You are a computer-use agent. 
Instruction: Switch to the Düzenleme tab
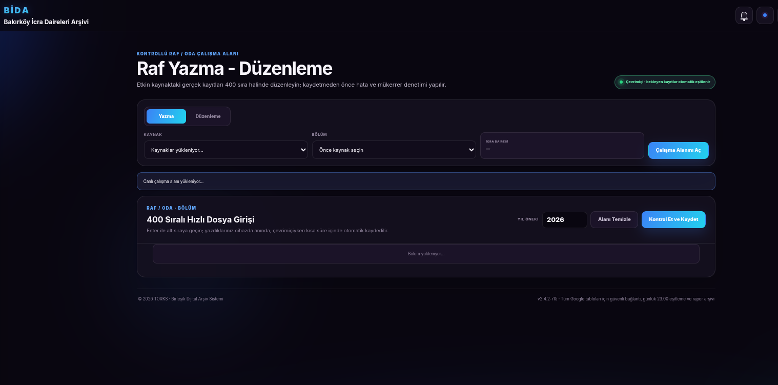pos(208,116)
